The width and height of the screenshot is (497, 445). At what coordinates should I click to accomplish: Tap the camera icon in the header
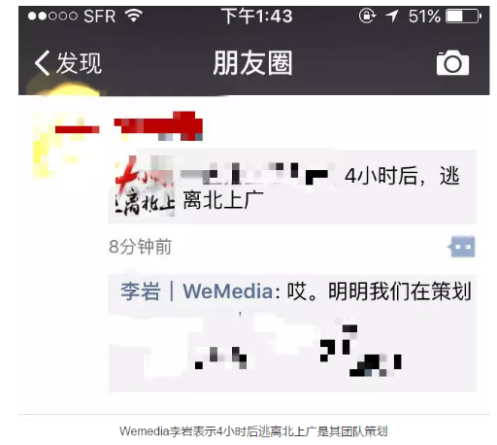point(452,63)
